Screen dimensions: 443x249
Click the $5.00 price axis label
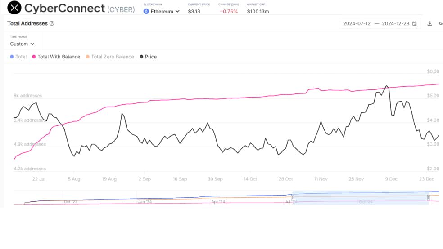click(433, 96)
